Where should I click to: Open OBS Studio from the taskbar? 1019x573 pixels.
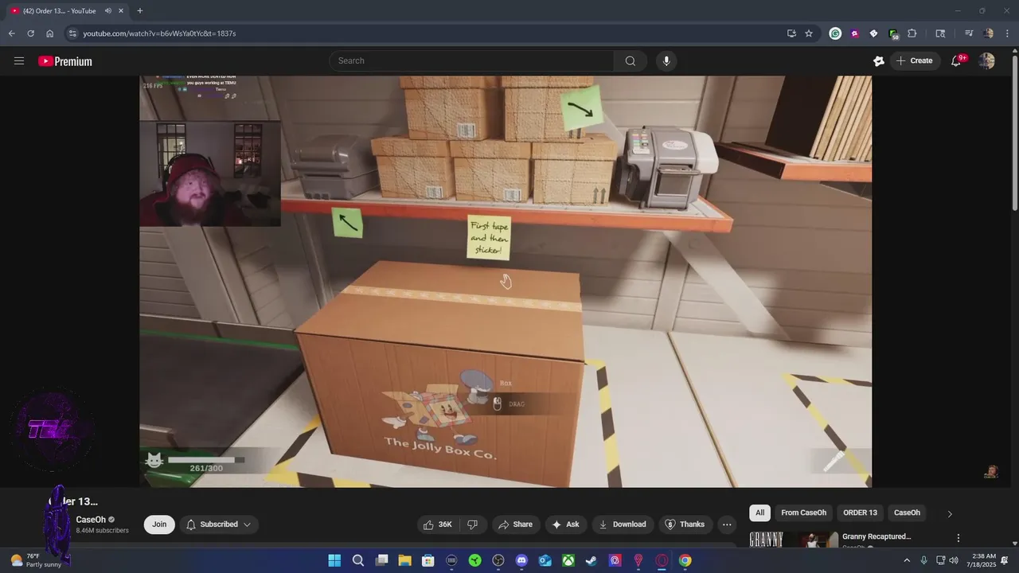(x=498, y=560)
